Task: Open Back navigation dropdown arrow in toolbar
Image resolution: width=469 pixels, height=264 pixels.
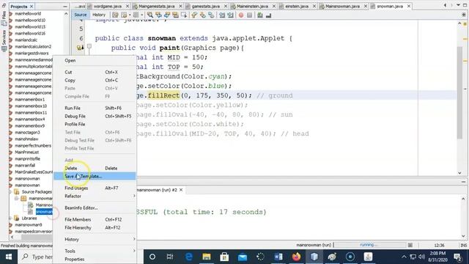Action: [130, 15]
